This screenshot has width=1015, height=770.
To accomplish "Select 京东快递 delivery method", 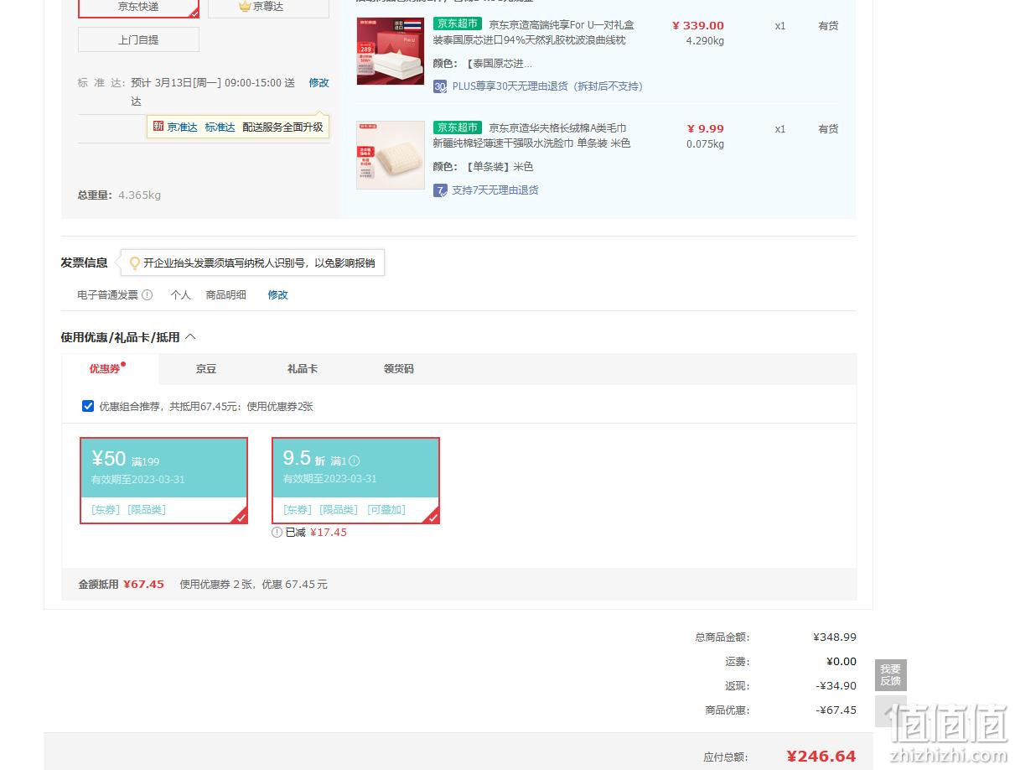I will click(x=138, y=7).
